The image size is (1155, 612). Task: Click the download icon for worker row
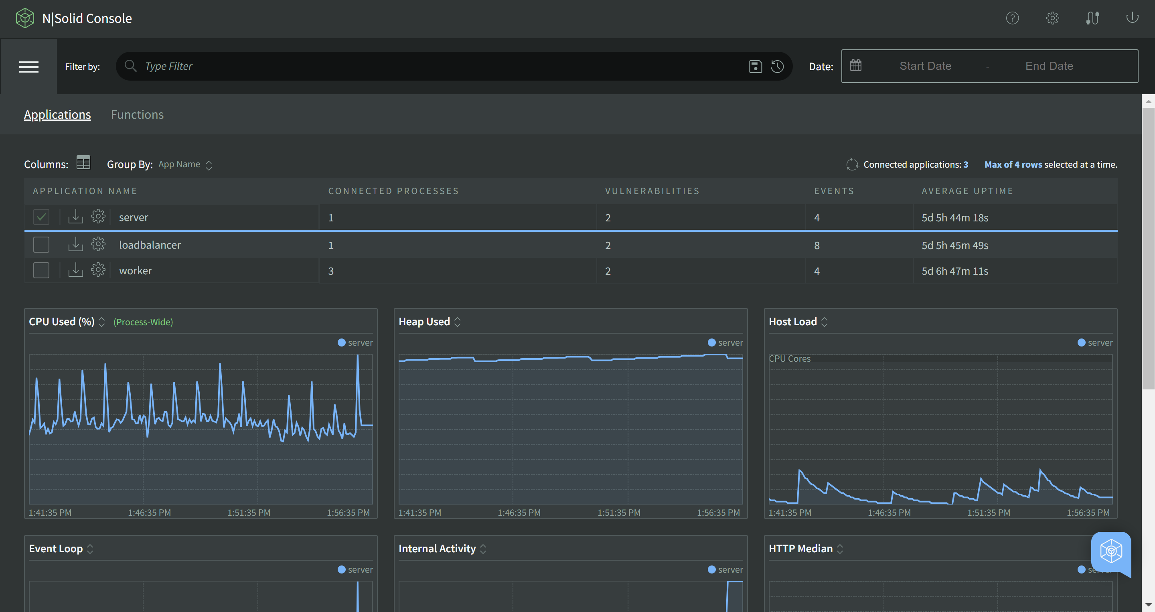(75, 270)
